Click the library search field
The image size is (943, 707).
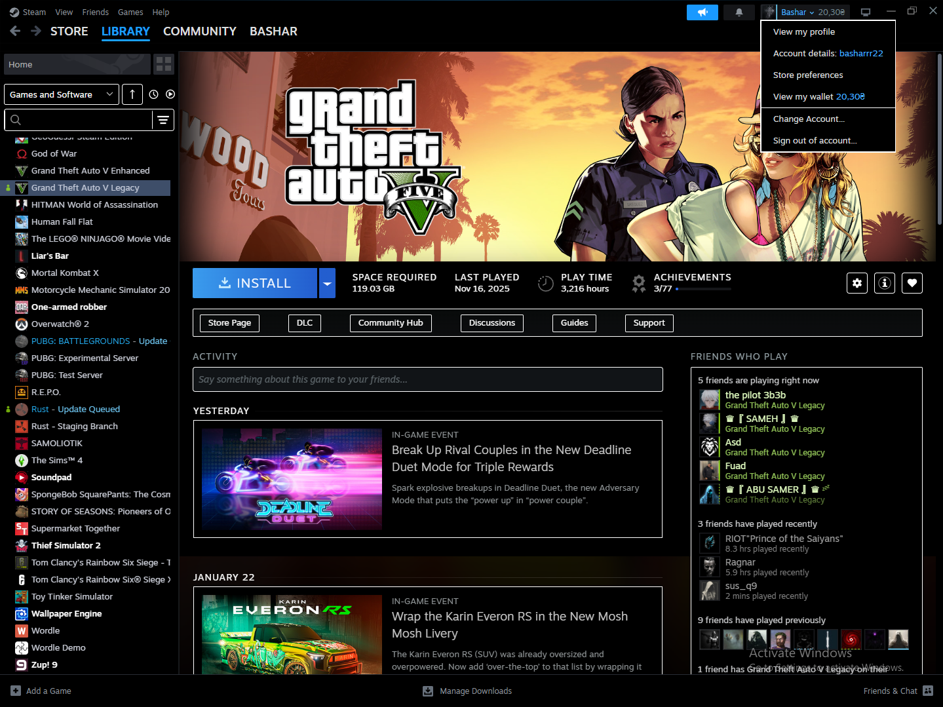(79, 120)
